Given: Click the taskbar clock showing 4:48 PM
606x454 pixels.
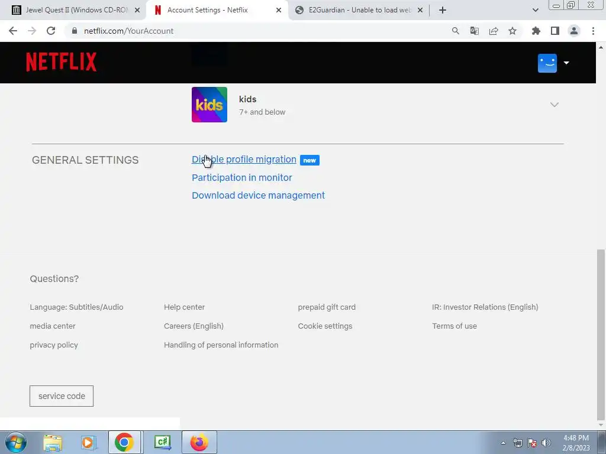Looking at the screenshot, I should (576, 443).
